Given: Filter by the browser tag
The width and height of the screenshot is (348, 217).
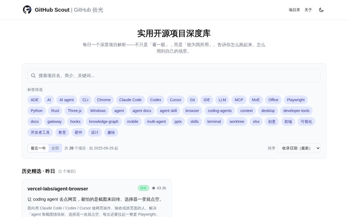Looking at the screenshot, I should point(192,111).
